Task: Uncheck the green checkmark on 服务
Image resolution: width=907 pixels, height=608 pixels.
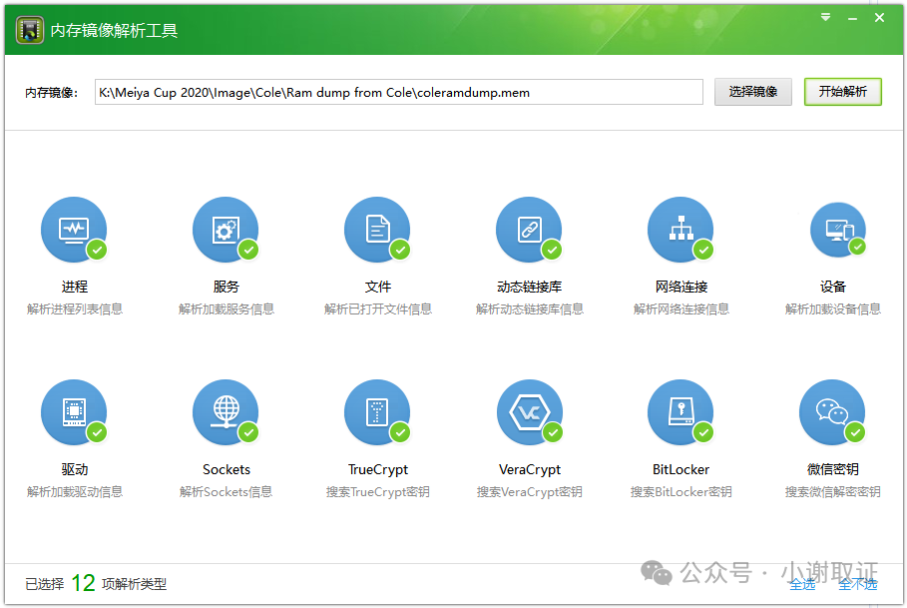Action: click(248, 250)
